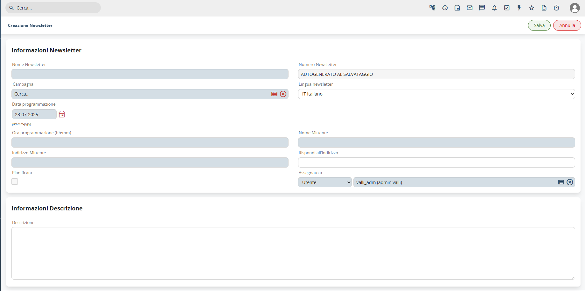This screenshot has height=291, width=585.
Task: Open the hierarchy tree icon
Action: pos(432,8)
